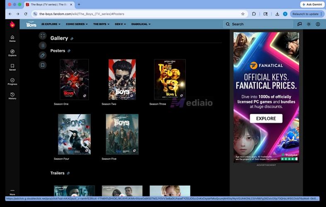The image size is (326, 207).
Task: Open More options in left sidebar
Action: [12, 192]
